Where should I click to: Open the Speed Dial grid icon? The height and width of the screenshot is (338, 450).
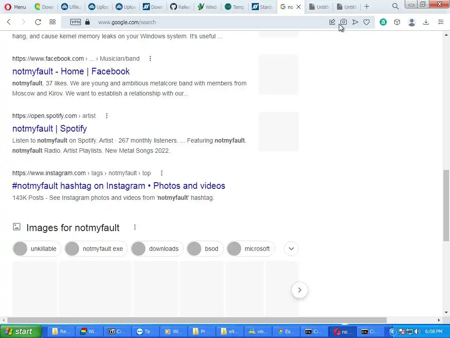pos(53,22)
